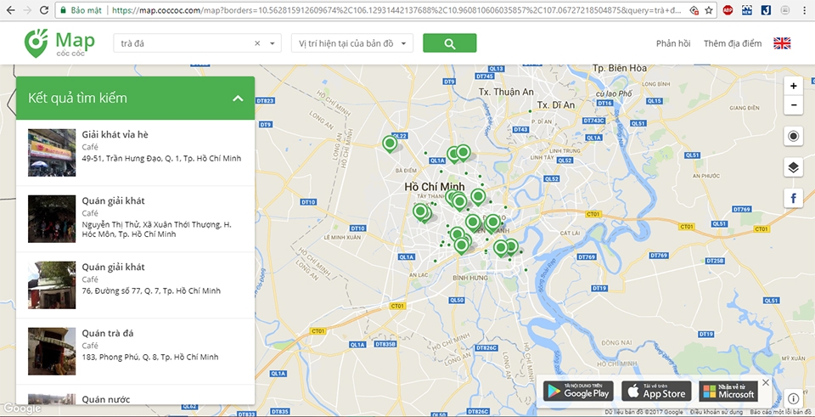Open the map info icon
Image resolution: width=815 pixels, height=417 pixels.
pyautogui.click(x=793, y=399)
